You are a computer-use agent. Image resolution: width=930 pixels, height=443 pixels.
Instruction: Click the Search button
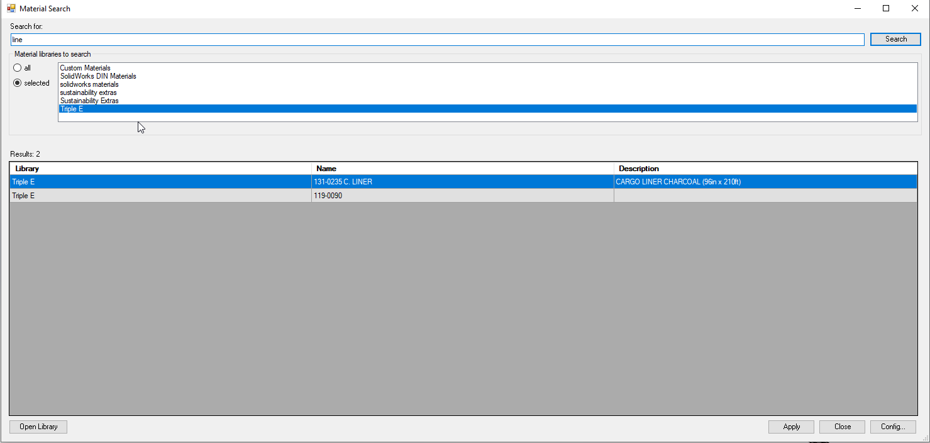coord(895,39)
